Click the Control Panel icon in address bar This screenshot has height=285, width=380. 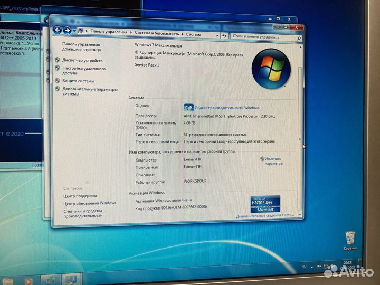81,31
